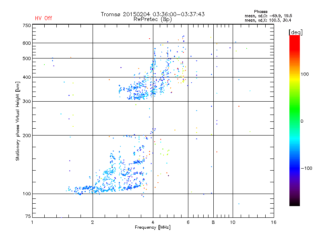This screenshot has height=242, width=322.
Task: Click the x-axis '1' tick label
Action: click(32, 222)
